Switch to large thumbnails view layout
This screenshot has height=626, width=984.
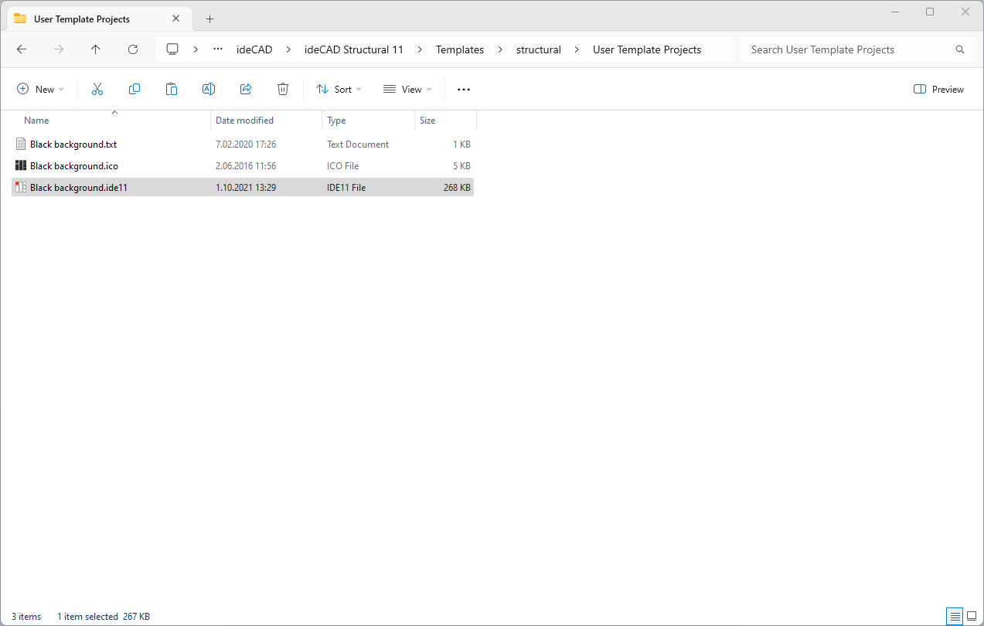972,616
